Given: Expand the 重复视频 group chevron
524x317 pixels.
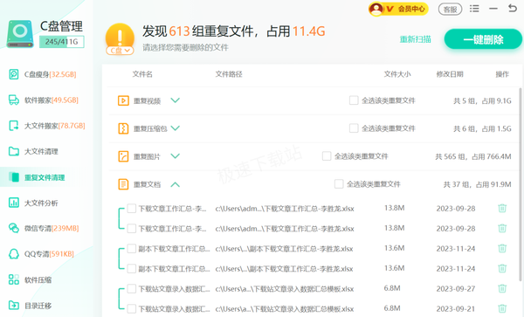Looking at the screenshot, I should pyautogui.click(x=176, y=100).
